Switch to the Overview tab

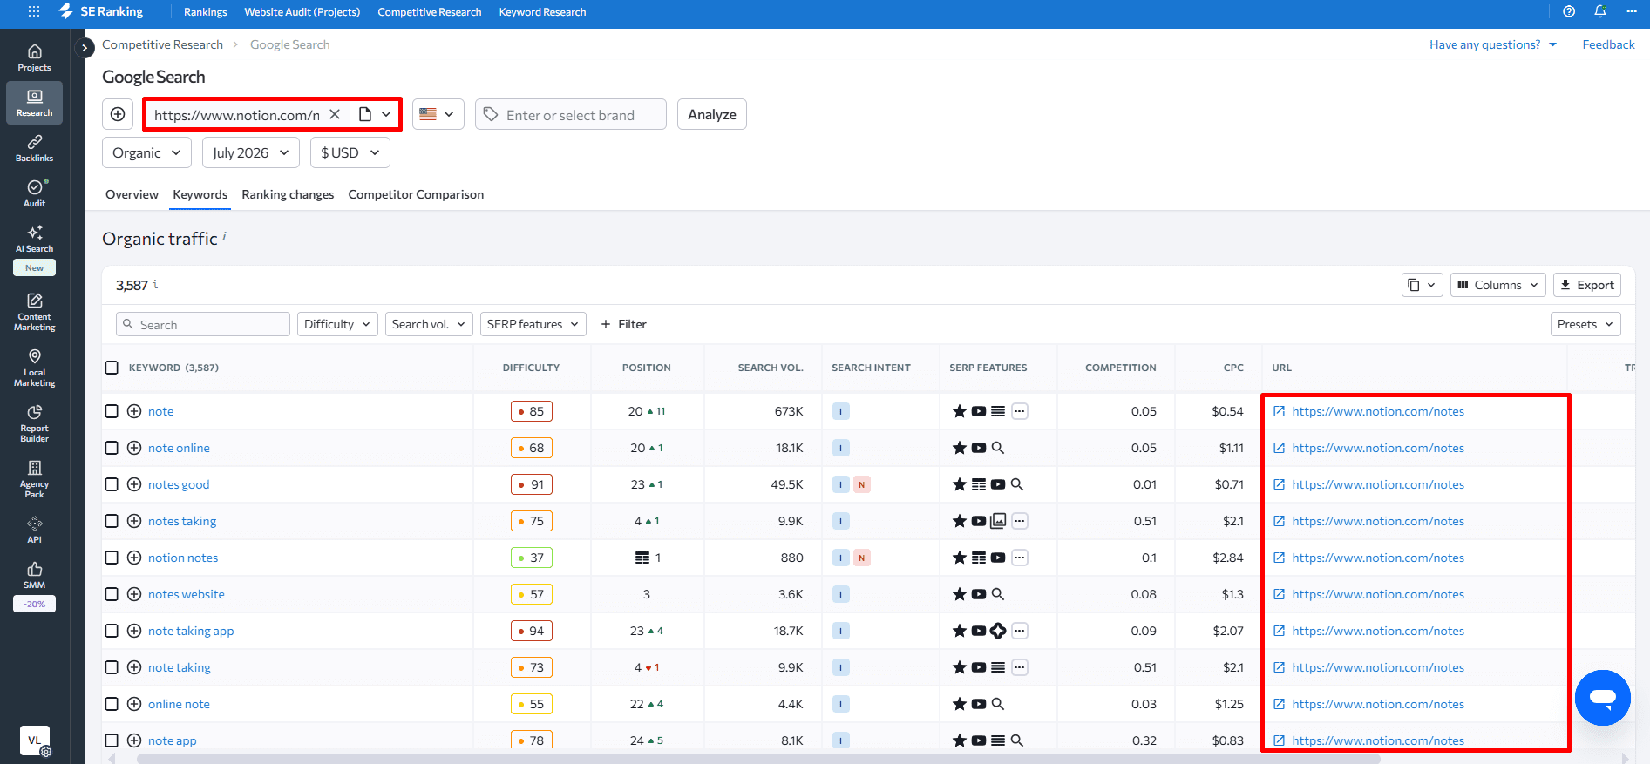132,194
